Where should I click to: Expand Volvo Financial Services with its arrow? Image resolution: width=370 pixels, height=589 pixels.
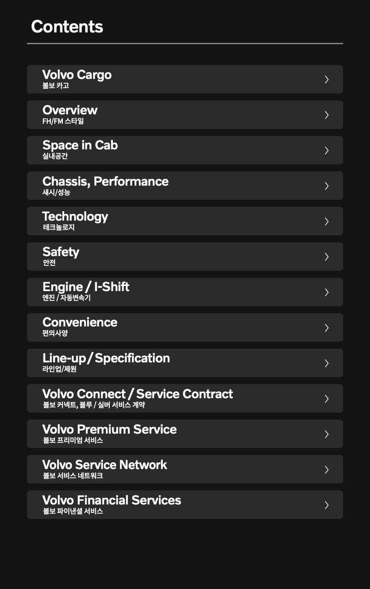(326, 505)
